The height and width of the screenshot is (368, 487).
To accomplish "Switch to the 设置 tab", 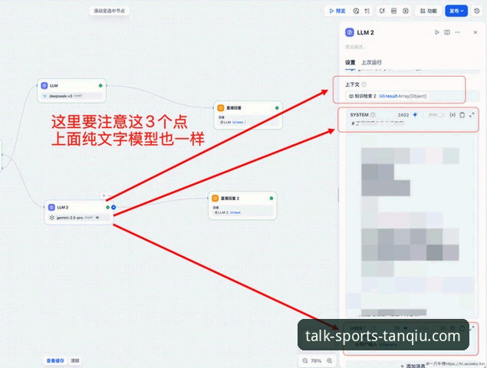I will [350, 62].
